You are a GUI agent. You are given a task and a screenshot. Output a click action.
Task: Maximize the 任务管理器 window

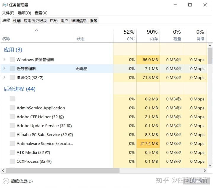click(x=190, y=5)
